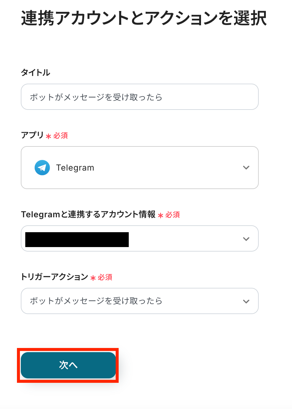This screenshot has height=409, width=292.
Task: Click the Telegramと連携するアカウント情報 label
Action: click(x=88, y=214)
